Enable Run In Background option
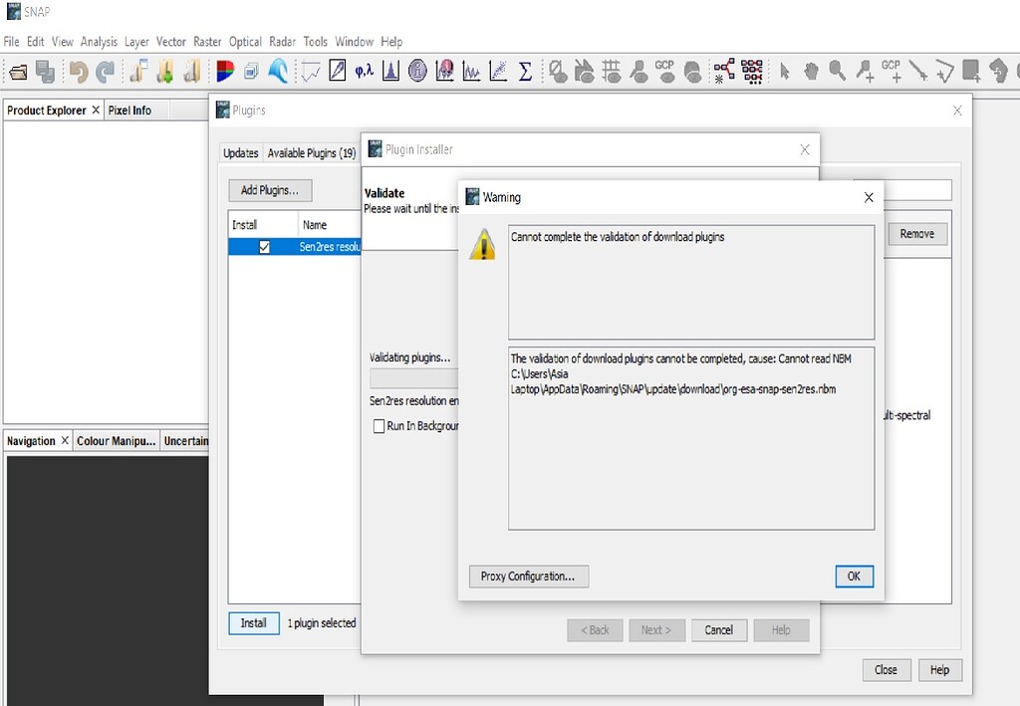The image size is (1020, 706). click(379, 426)
